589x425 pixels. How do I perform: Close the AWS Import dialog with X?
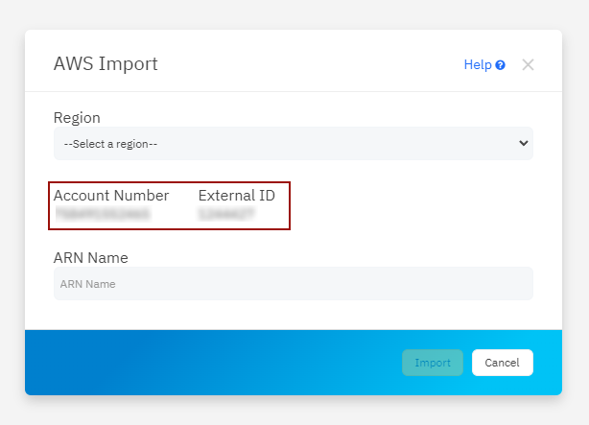pyautogui.click(x=528, y=65)
